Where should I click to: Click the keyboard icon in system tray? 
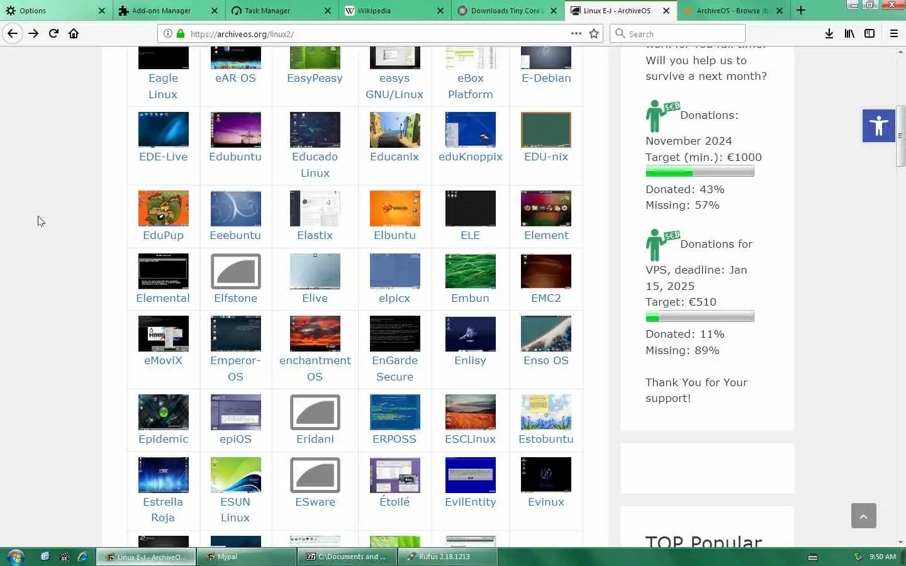pos(813,557)
